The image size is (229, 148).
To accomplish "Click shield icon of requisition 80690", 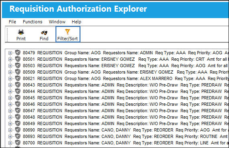I will [x=18, y=130].
